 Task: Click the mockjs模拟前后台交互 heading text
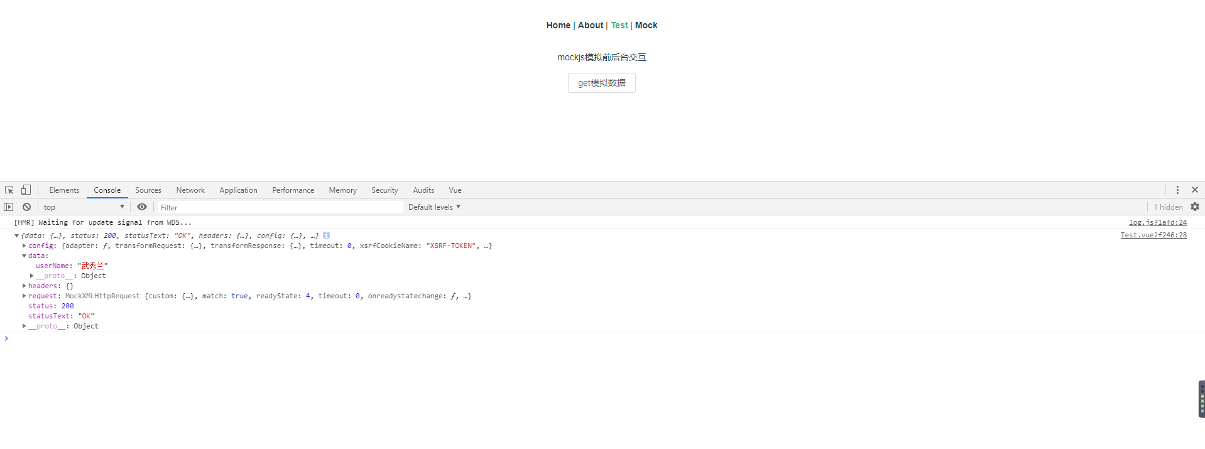[x=602, y=57]
